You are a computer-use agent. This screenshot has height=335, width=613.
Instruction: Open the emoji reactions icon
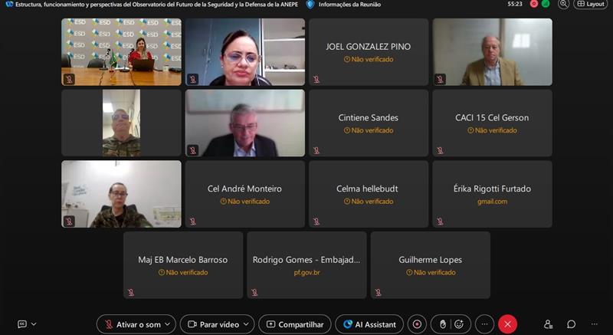(459, 324)
